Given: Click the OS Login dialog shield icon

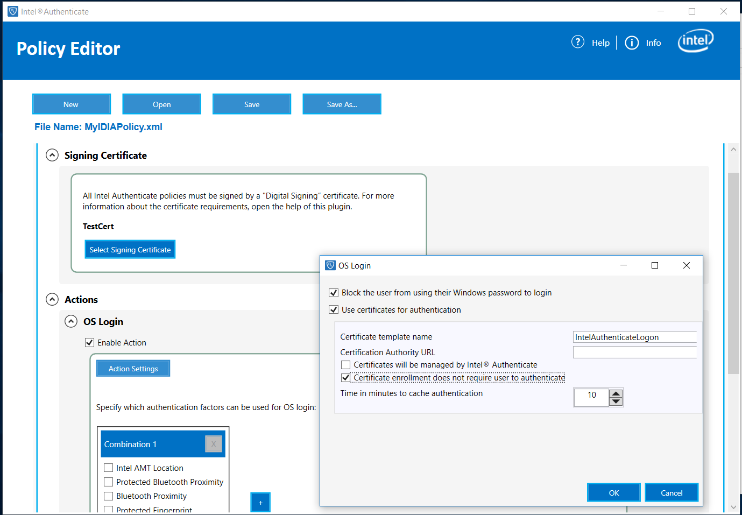Looking at the screenshot, I should tap(330, 265).
